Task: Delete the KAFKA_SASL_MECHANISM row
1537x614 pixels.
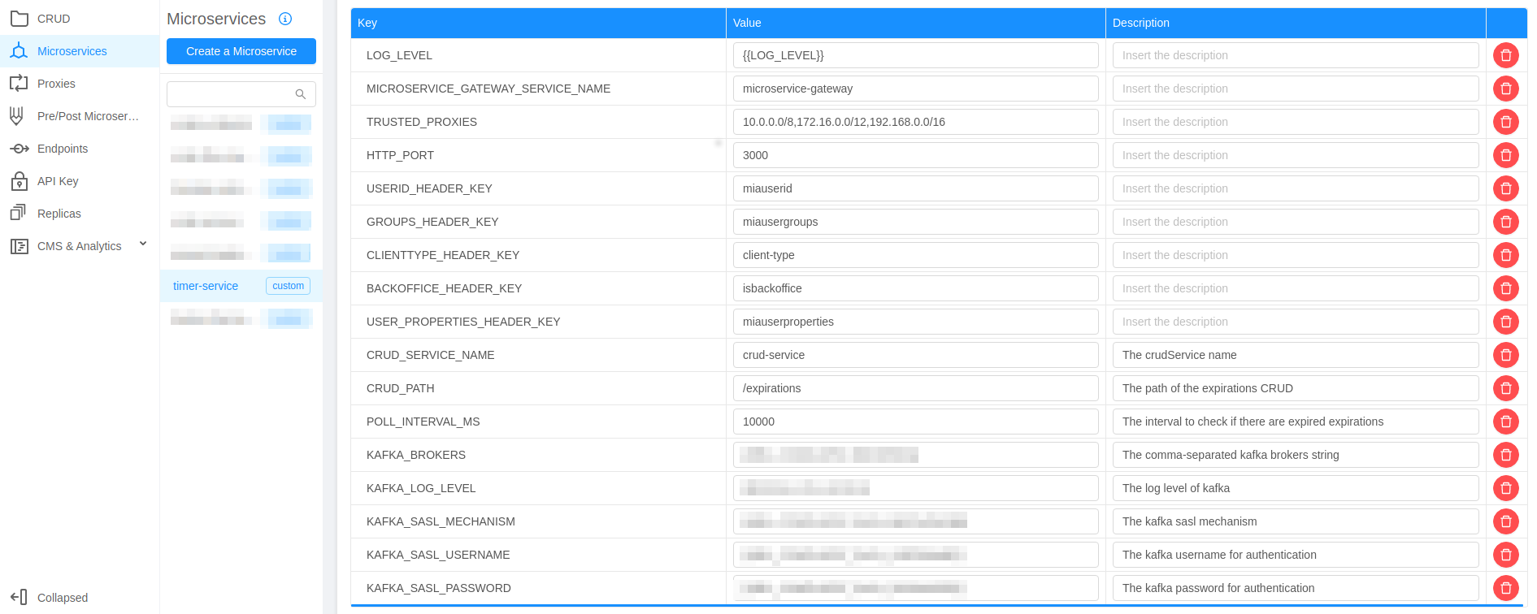Action: click(x=1505, y=521)
